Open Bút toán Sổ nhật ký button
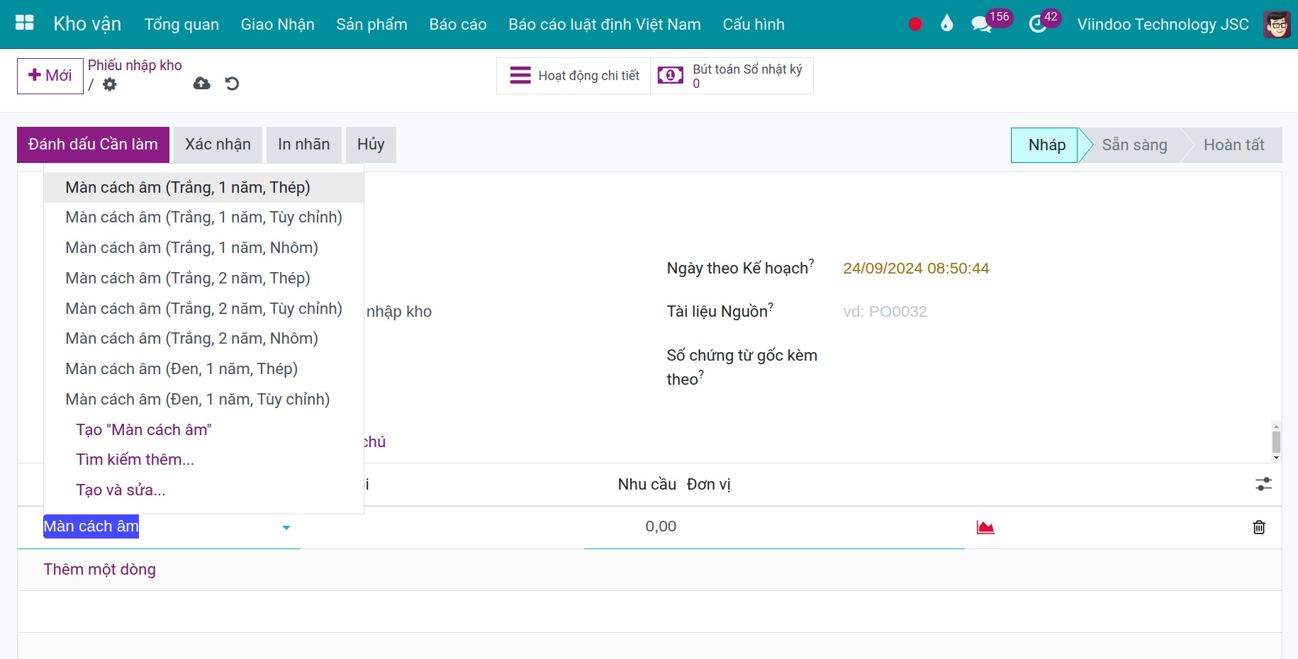 click(x=732, y=75)
